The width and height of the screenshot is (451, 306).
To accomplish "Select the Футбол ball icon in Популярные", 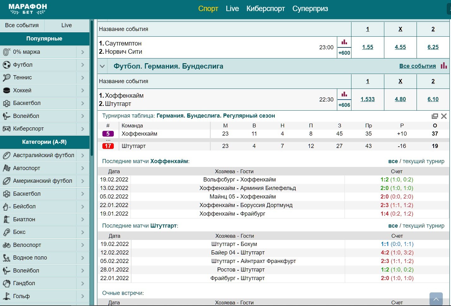I will [x=6, y=65].
